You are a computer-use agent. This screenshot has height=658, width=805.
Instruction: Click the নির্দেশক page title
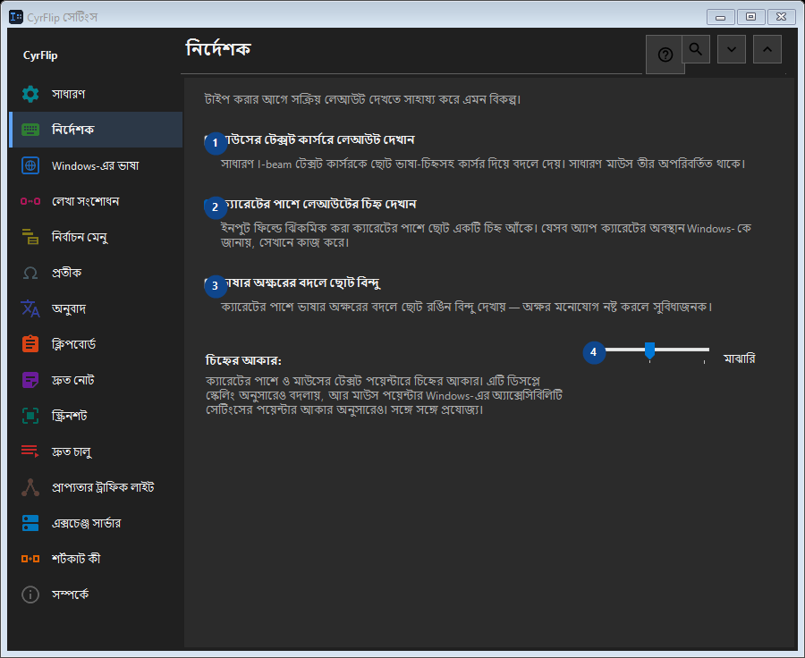[x=218, y=49]
